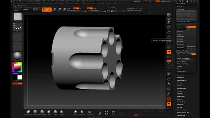Open LightBox
Viewport: 210px width, 118px height.
pos(27,10)
